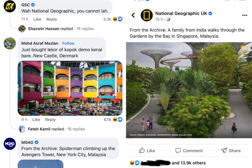Open Mohd Asraf Mazlan's profile picture

pyautogui.click(x=10, y=43)
